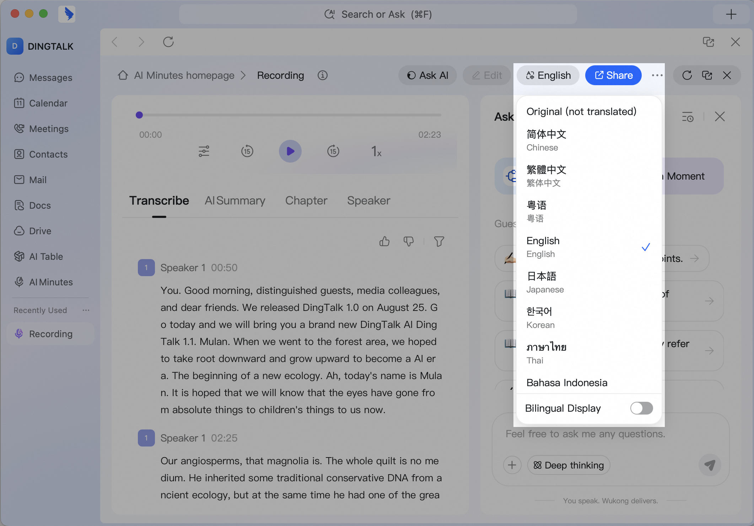The image size is (754, 526).
Task: Share the recording with Share button
Action: click(x=614, y=75)
